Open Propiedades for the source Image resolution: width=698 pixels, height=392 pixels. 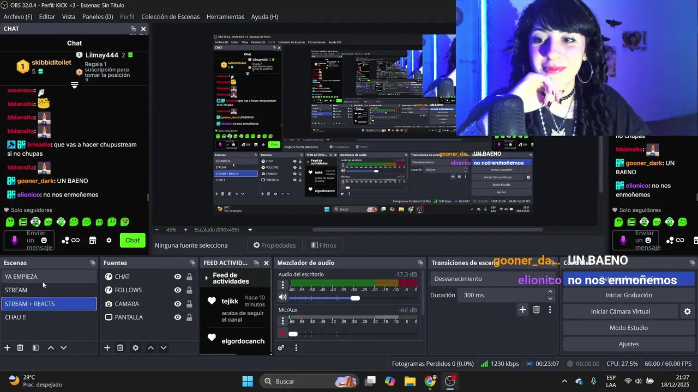click(x=274, y=245)
